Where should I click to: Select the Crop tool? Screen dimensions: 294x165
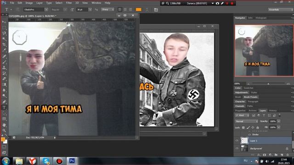[x=4, y=44]
